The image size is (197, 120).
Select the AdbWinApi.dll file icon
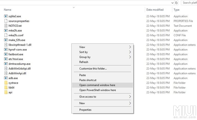pos(6,73)
